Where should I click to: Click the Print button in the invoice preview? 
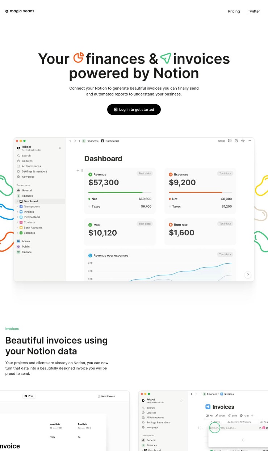pyautogui.click(x=29, y=396)
